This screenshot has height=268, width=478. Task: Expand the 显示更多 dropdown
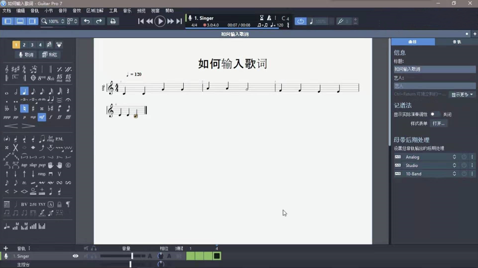[462, 94]
